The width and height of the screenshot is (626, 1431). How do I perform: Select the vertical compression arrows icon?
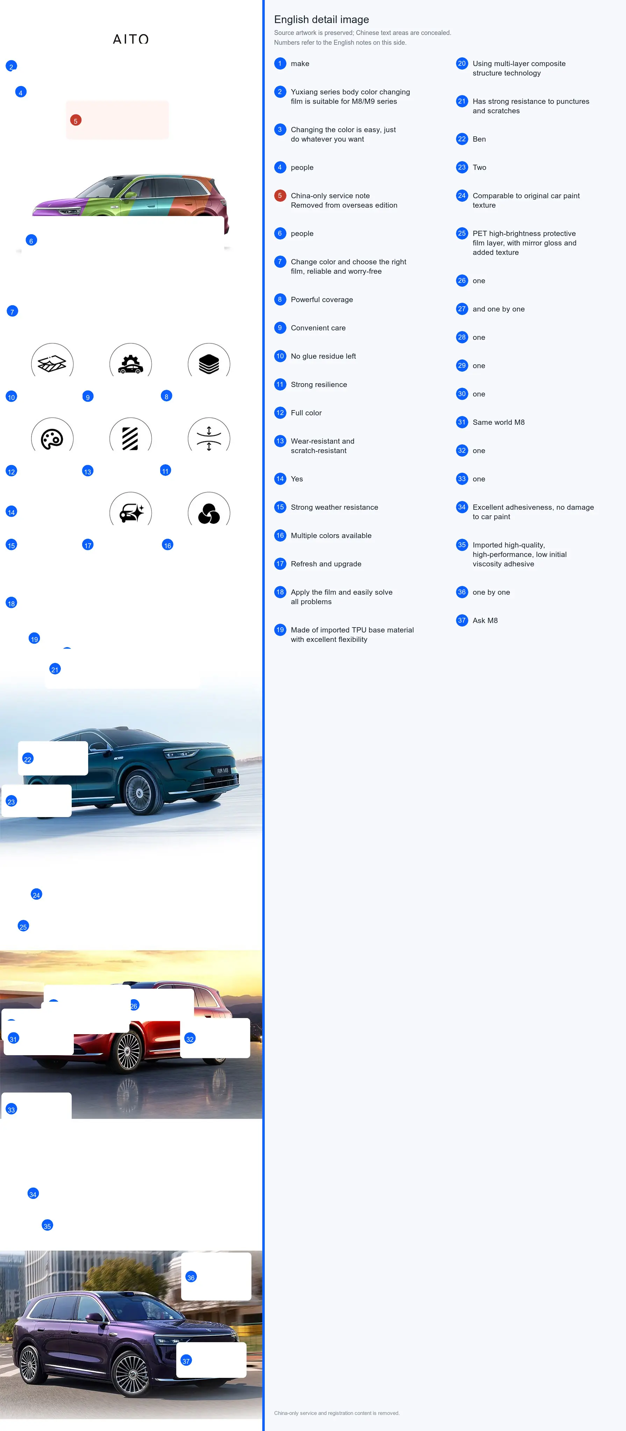point(209,438)
